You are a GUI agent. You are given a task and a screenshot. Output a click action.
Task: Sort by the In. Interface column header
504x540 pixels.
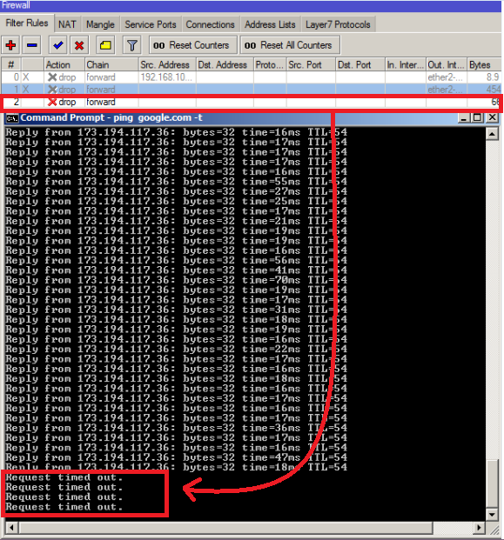[406, 64]
